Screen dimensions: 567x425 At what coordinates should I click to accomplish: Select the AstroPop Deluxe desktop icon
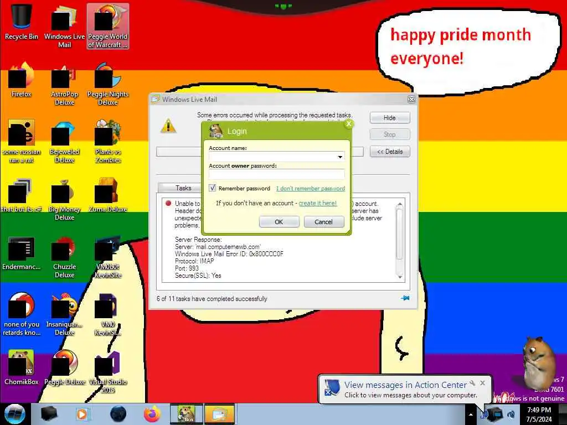pyautogui.click(x=64, y=84)
